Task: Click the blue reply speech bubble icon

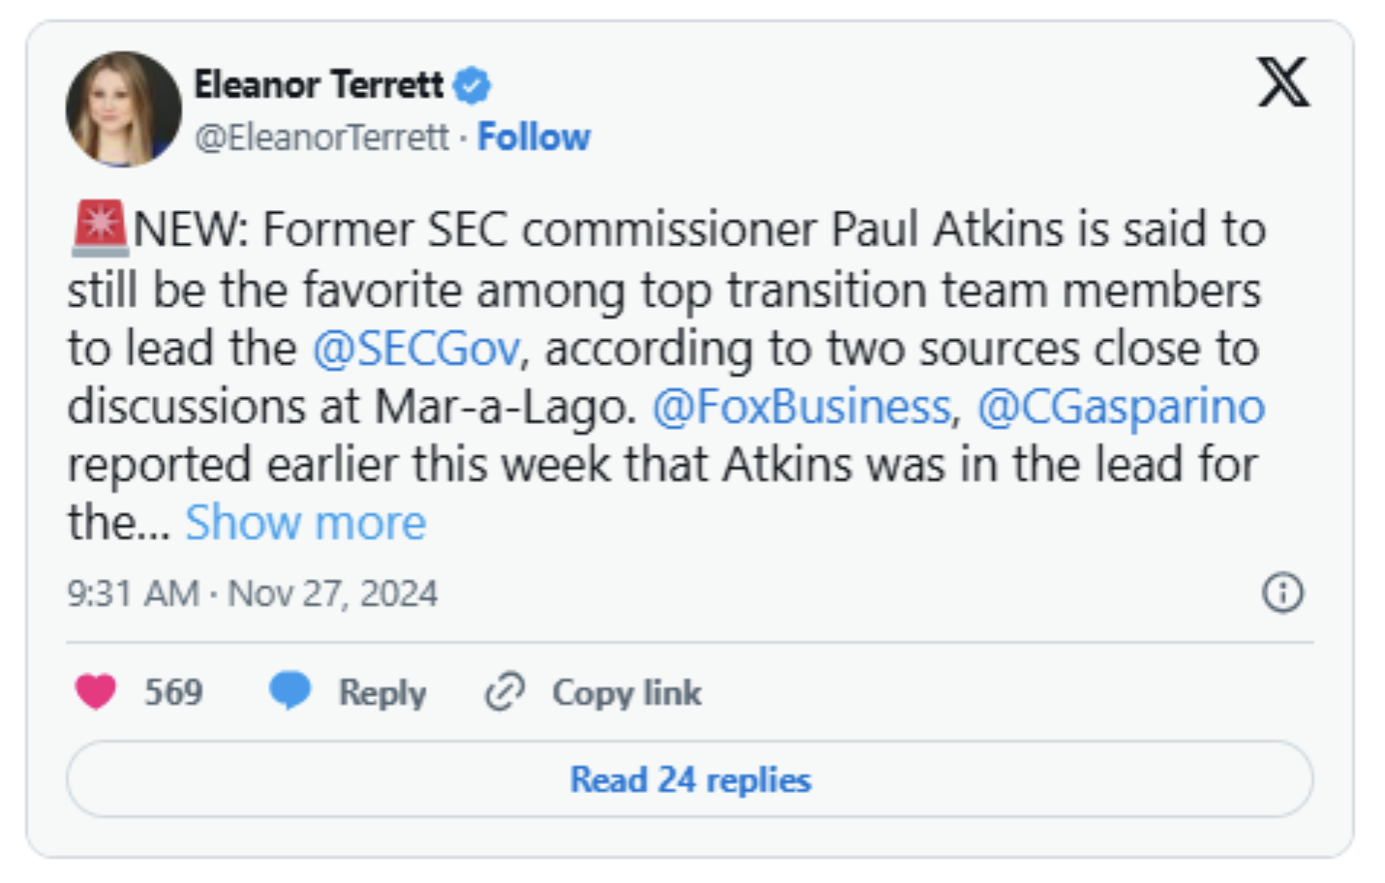Action: 290,691
